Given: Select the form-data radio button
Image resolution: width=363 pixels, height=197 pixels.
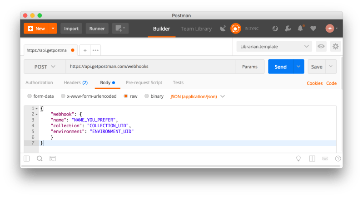Looking at the screenshot, I should pos(30,96).
